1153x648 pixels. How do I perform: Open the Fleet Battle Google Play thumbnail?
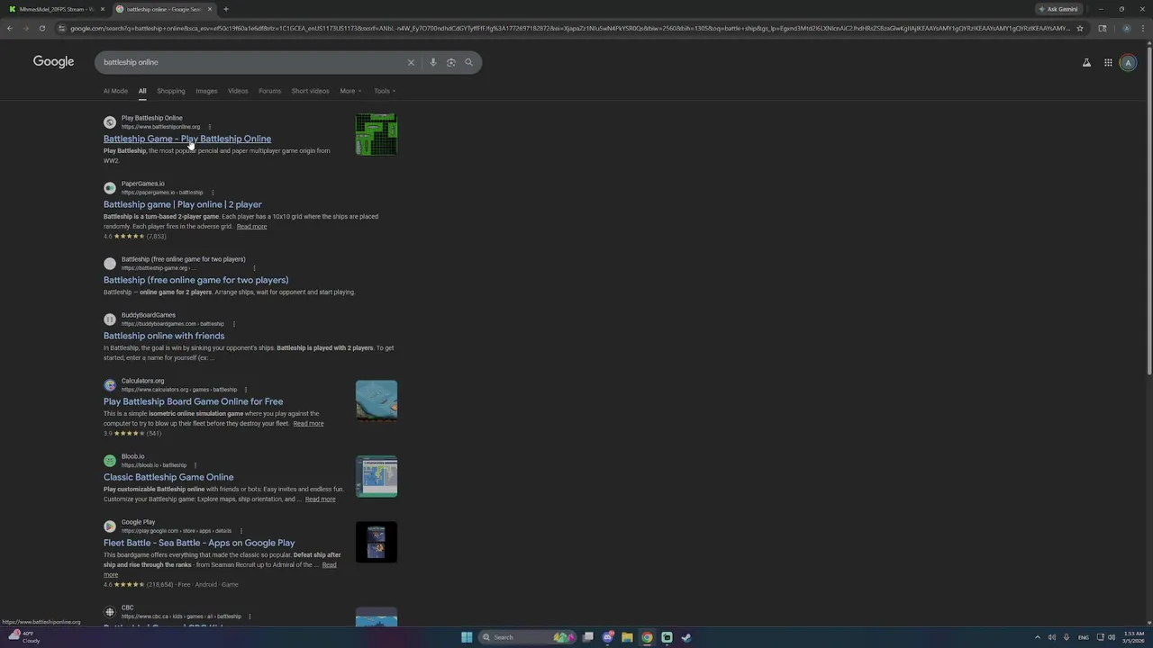click(377, 543)
